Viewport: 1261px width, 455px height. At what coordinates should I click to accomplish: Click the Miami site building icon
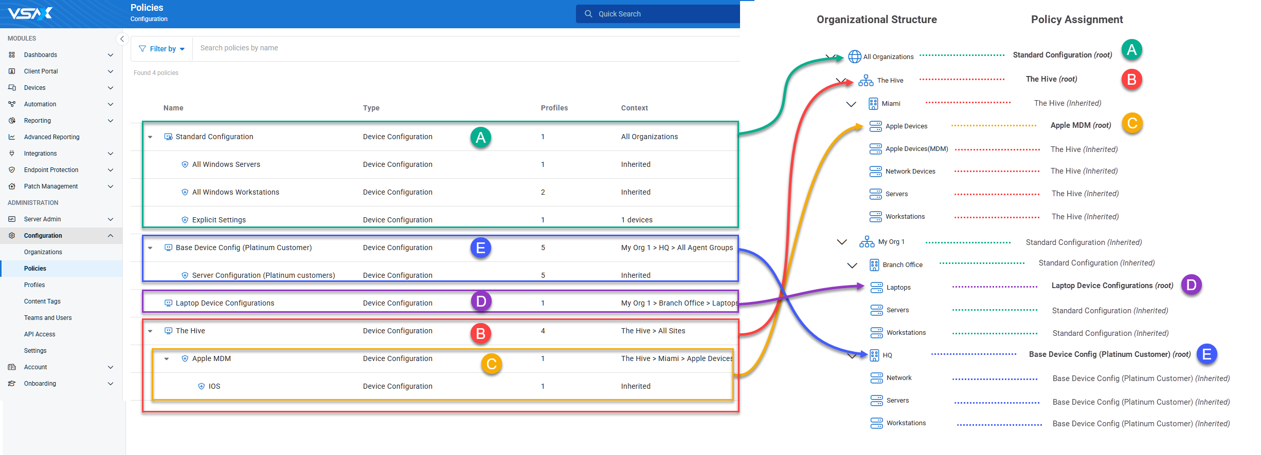[x=873, y=104]
